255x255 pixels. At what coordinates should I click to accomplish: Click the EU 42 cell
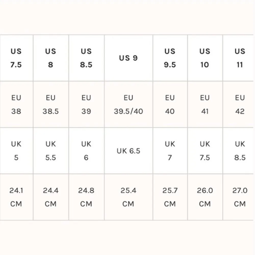(x=239, y=105)
